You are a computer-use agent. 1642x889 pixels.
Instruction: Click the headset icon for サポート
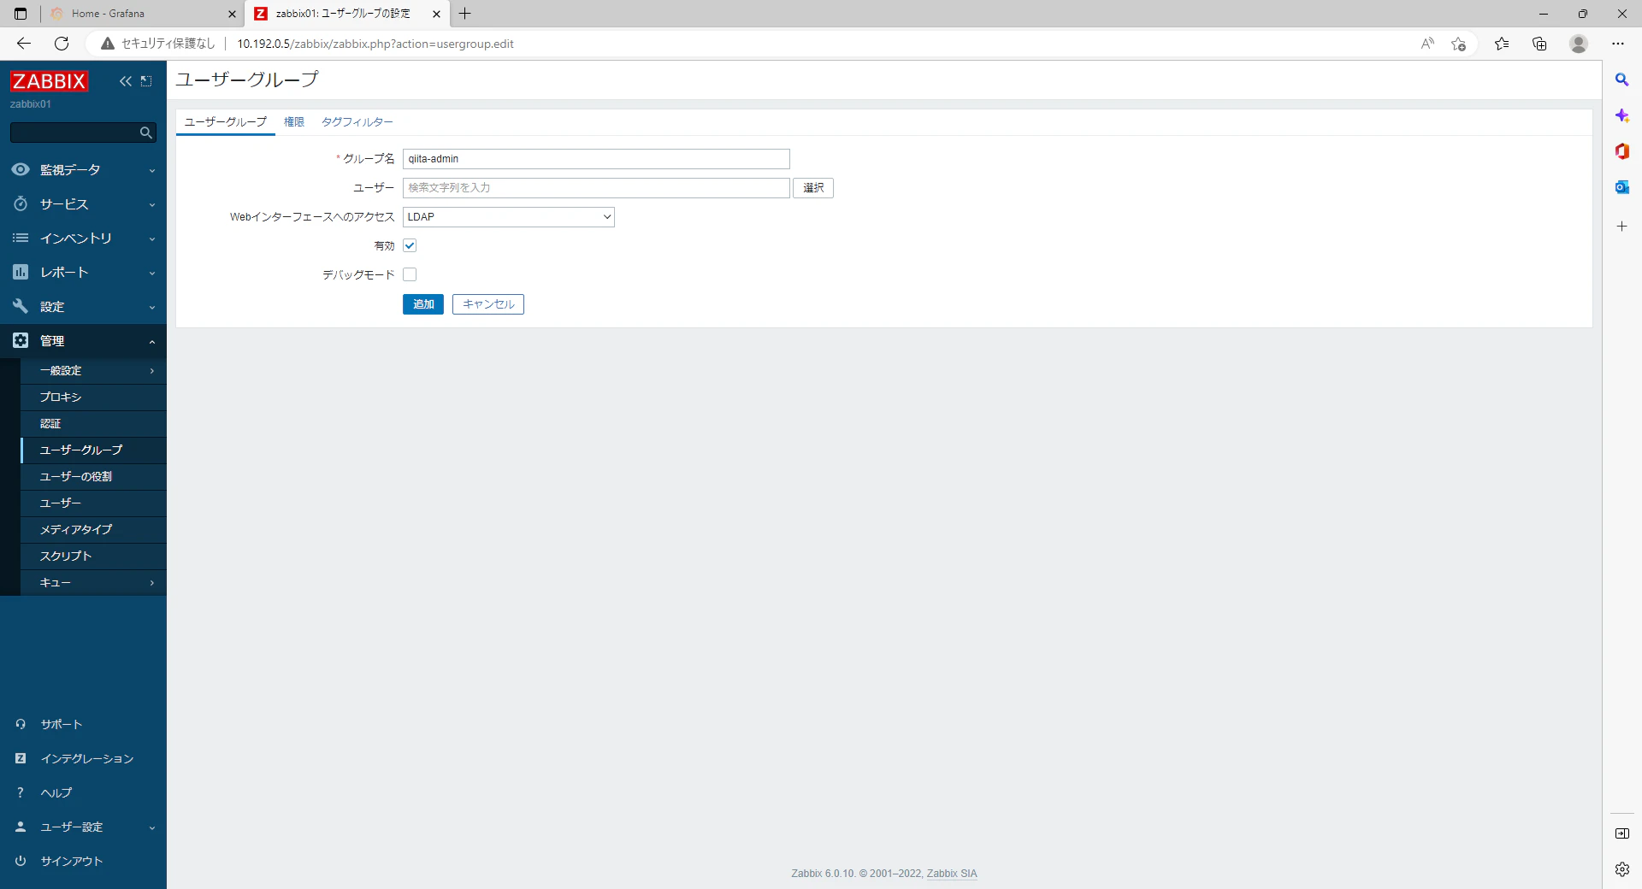21,724
